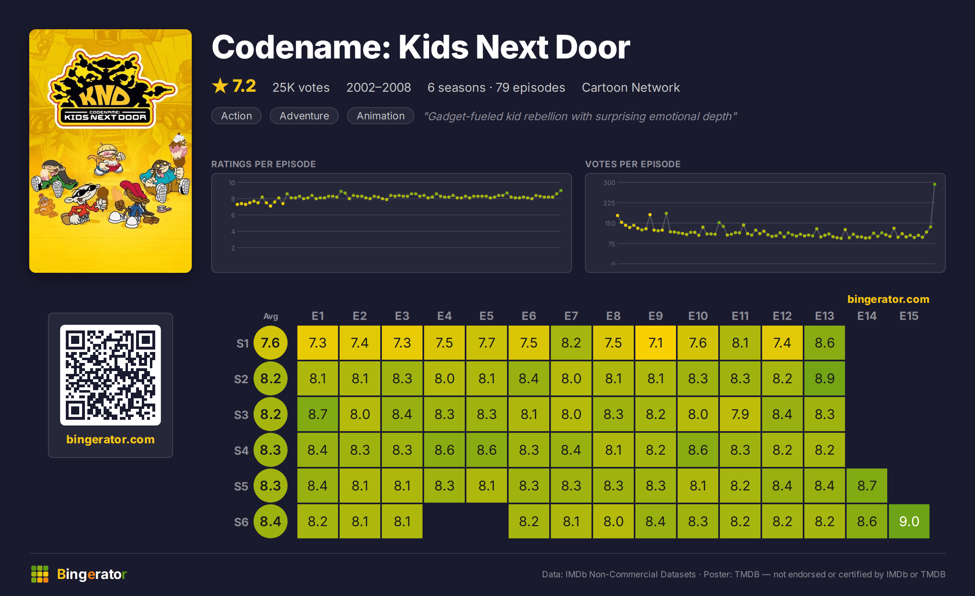Click the bingerator.com QR code
The image size is (975, 596).
(110, 375)
